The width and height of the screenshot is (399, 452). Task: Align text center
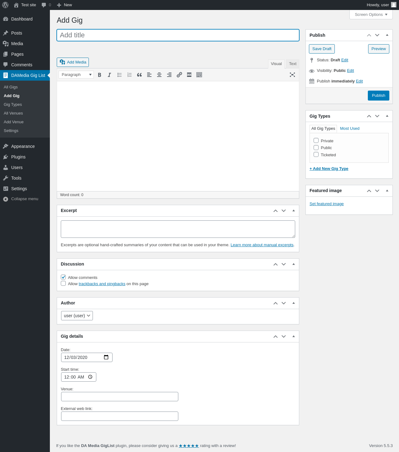[159, 75]
